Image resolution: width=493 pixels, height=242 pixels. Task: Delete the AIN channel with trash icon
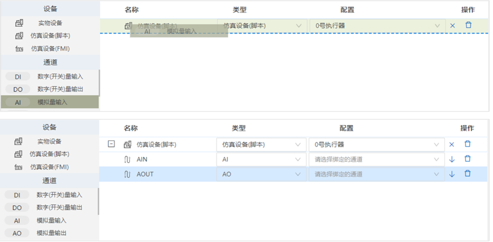coord(467,158)
